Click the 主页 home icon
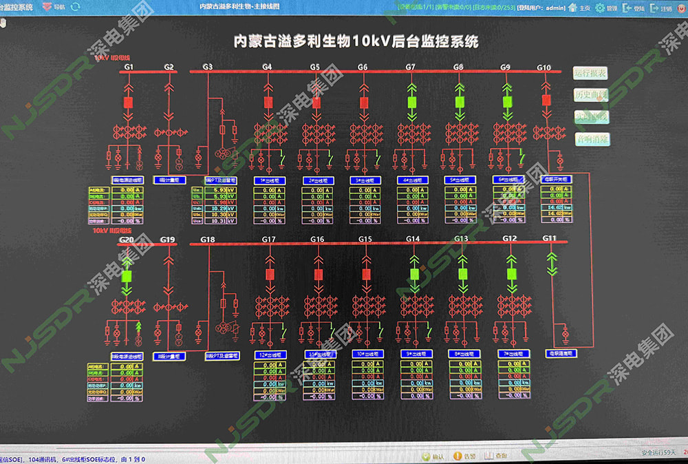The height and width of the screenshot is (464, 688). pos(574,8)
